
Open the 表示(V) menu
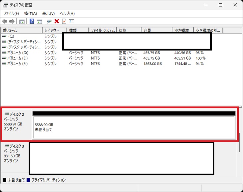(48, 13)
